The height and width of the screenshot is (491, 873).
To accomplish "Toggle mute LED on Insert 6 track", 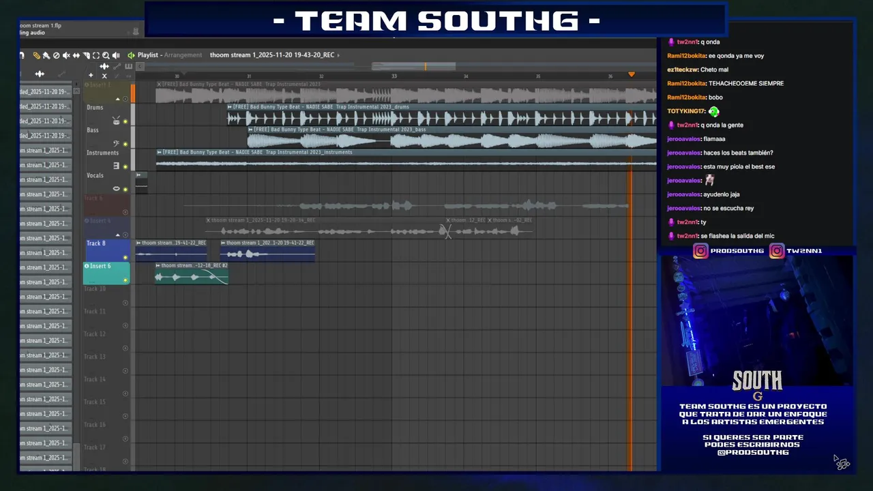I will [125, 280].
